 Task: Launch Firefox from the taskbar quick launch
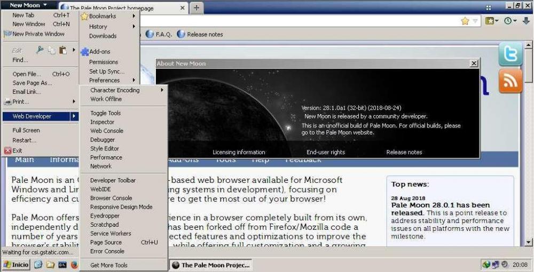[x=74, y=265]
